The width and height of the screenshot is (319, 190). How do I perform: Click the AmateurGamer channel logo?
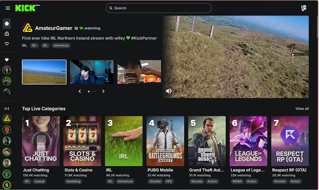27,28
